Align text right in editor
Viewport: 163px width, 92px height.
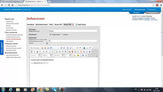click(63, 52)
